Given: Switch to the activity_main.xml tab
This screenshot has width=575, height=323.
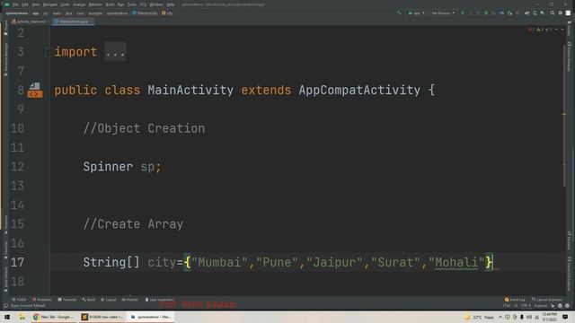Looking at the screenshot, I should click(29, 22).
